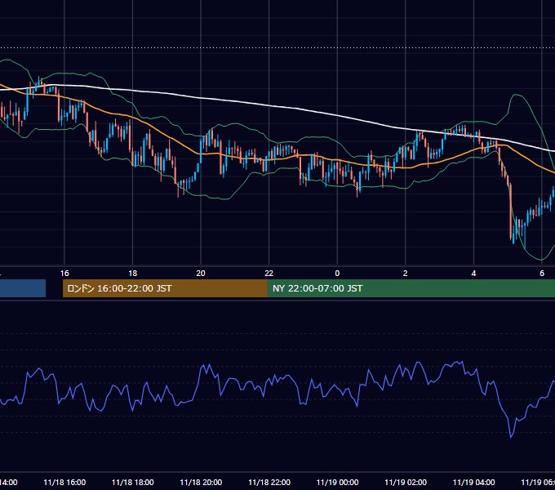555x490 pixels.
Task: Click the hour label 16 on the chart axis
Action: pos(64,274)
